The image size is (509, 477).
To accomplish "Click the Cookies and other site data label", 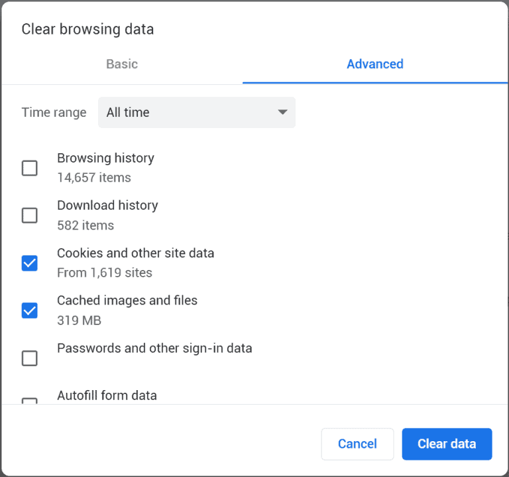I will point(135,253).
